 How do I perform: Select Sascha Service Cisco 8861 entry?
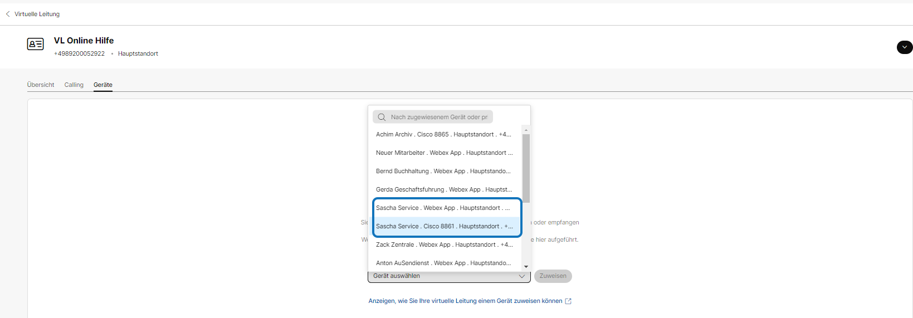(445, 226)
